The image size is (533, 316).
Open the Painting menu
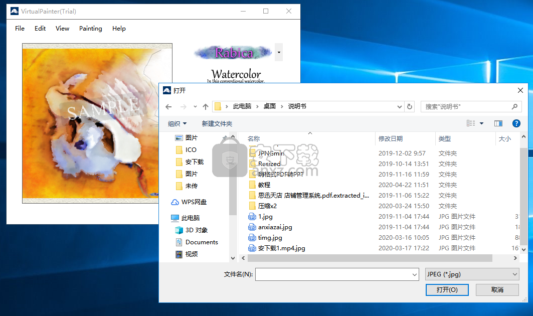point(91,29)
